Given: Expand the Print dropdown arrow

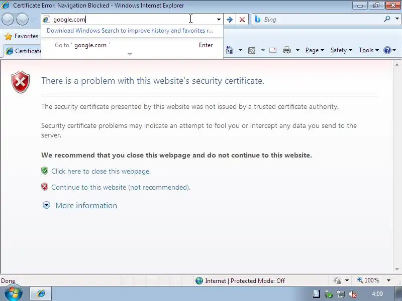Looking at the screenshot, I should pos(297,50).
